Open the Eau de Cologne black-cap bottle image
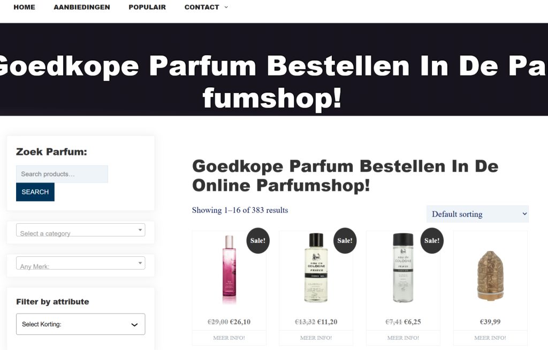This screenshot has height=350, width=548. point(316,268)
